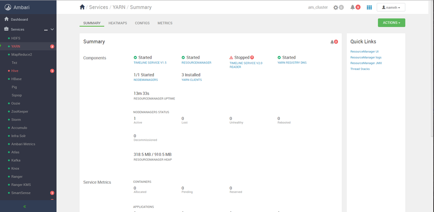Screen dimensions: 434x212
Task: Open the ResourceManager component link
Action: click(x=196, y=63)
